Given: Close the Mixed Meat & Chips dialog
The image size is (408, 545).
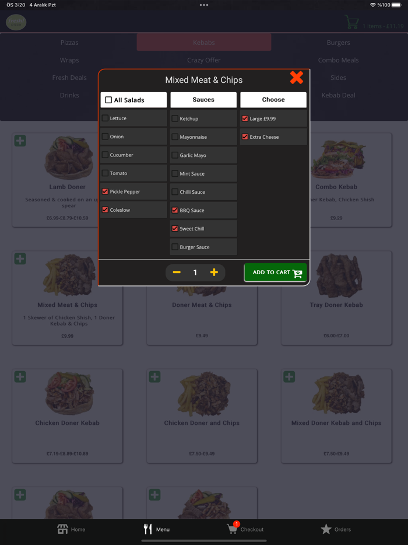Looking at the screenshot, I should (x=296, y=78).
